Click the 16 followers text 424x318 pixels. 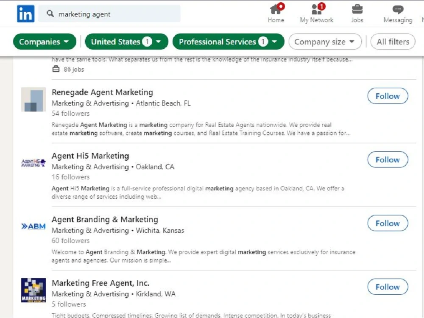pyautogui.click(x=70, y=177)
